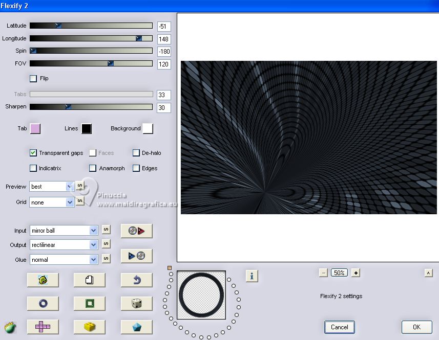Click the dice randomize button
The image size is (439, 340).
(x=137, y=303)
